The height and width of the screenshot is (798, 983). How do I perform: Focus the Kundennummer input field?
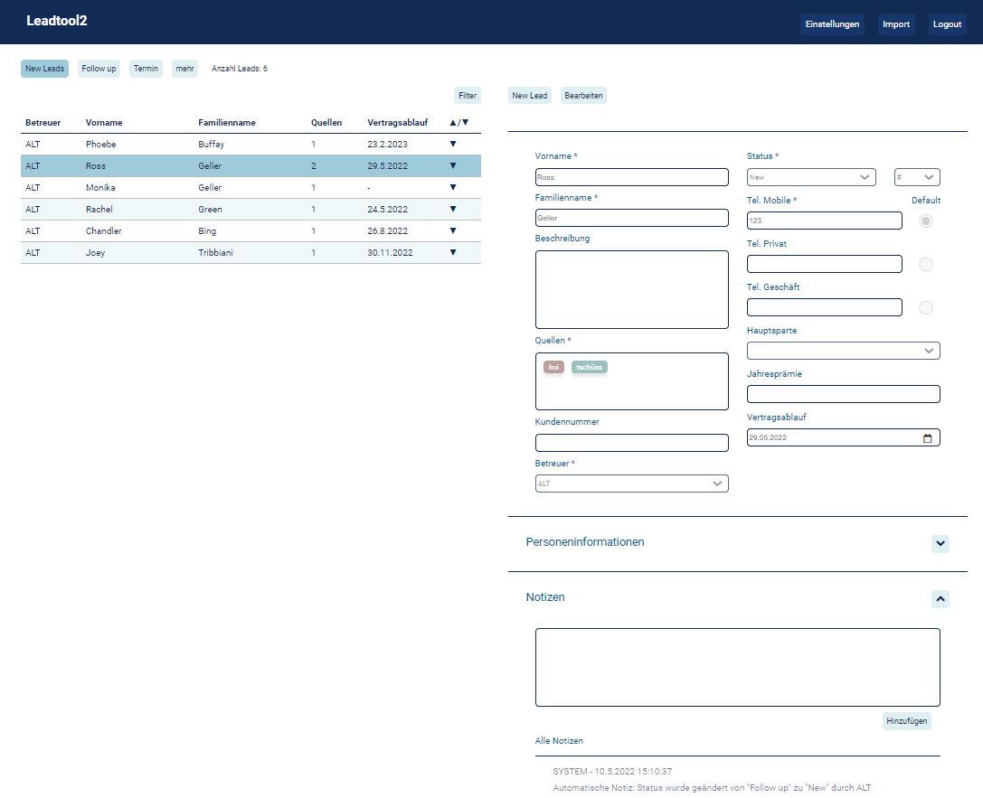[x=632, y=443]
